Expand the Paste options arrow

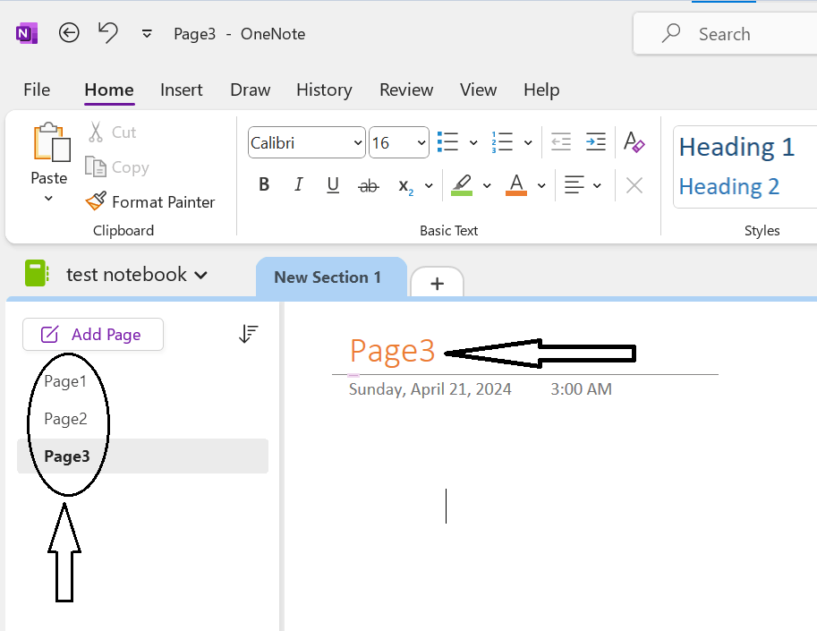(x=48, y=198)
